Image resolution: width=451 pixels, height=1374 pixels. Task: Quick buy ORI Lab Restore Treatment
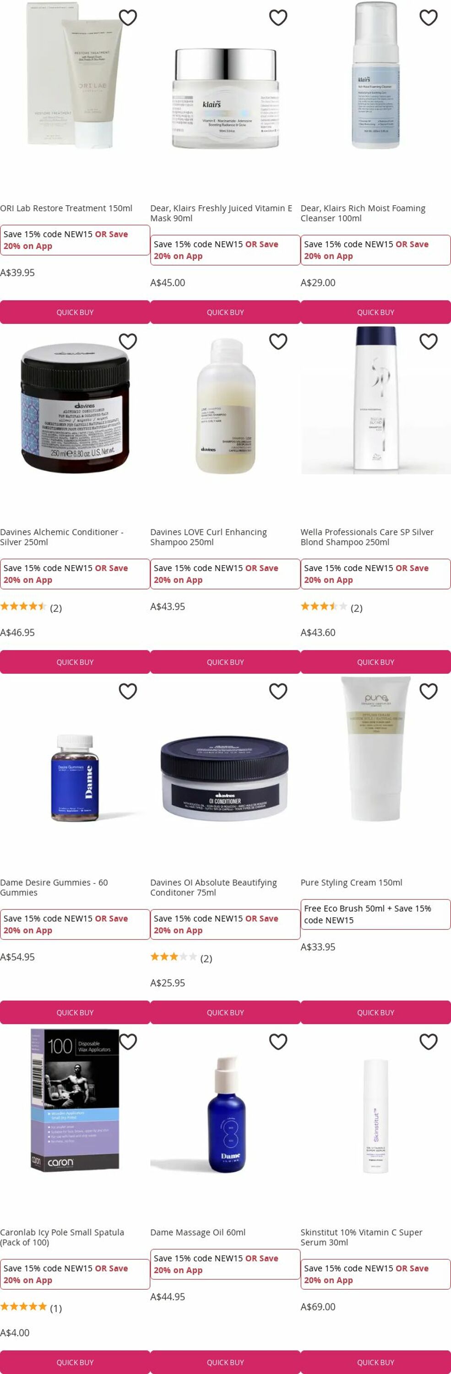[75, 312]
